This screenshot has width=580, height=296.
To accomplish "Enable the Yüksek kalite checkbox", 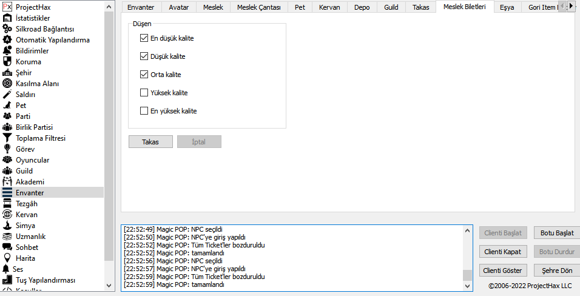I will [144, 93].
